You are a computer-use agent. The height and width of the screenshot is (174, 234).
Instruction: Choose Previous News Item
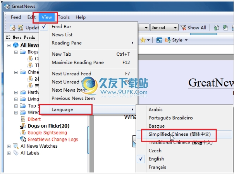coord(88,98)
